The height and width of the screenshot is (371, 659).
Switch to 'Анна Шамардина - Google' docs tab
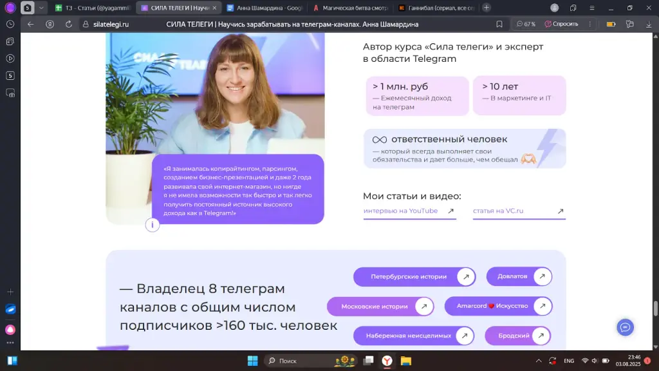click(x=264, y=8)
